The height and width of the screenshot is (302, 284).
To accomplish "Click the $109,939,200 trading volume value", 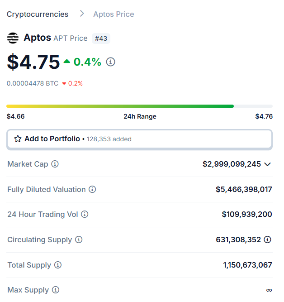I will point(247,214).
